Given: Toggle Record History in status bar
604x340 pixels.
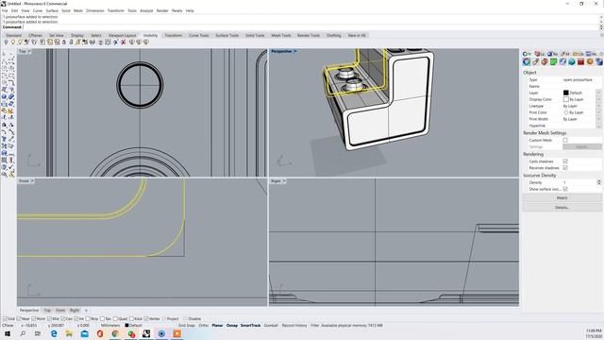Looking at the screenshot, I should pyautogui.click(x=294, y=326).
